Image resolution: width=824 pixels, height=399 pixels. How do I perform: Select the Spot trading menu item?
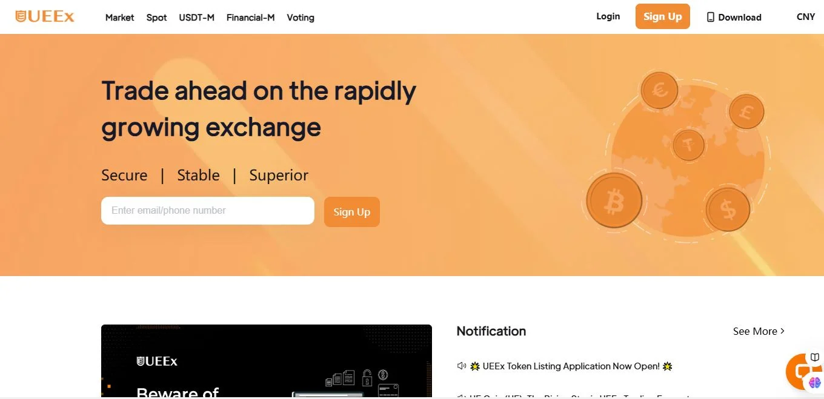(156, 18)
